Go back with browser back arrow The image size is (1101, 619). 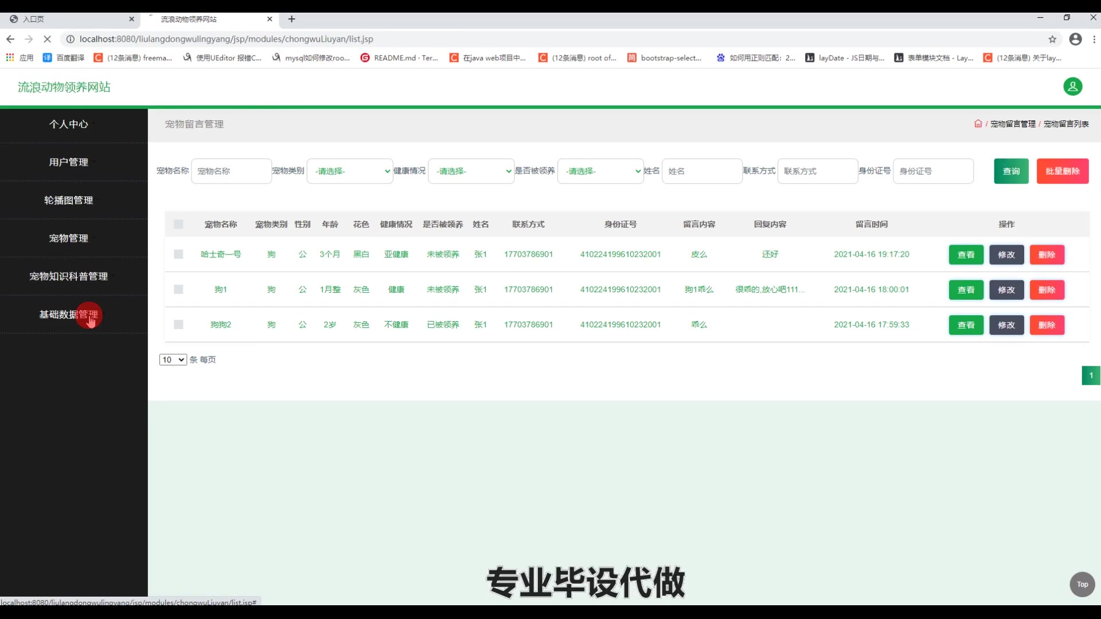point(10,39)
